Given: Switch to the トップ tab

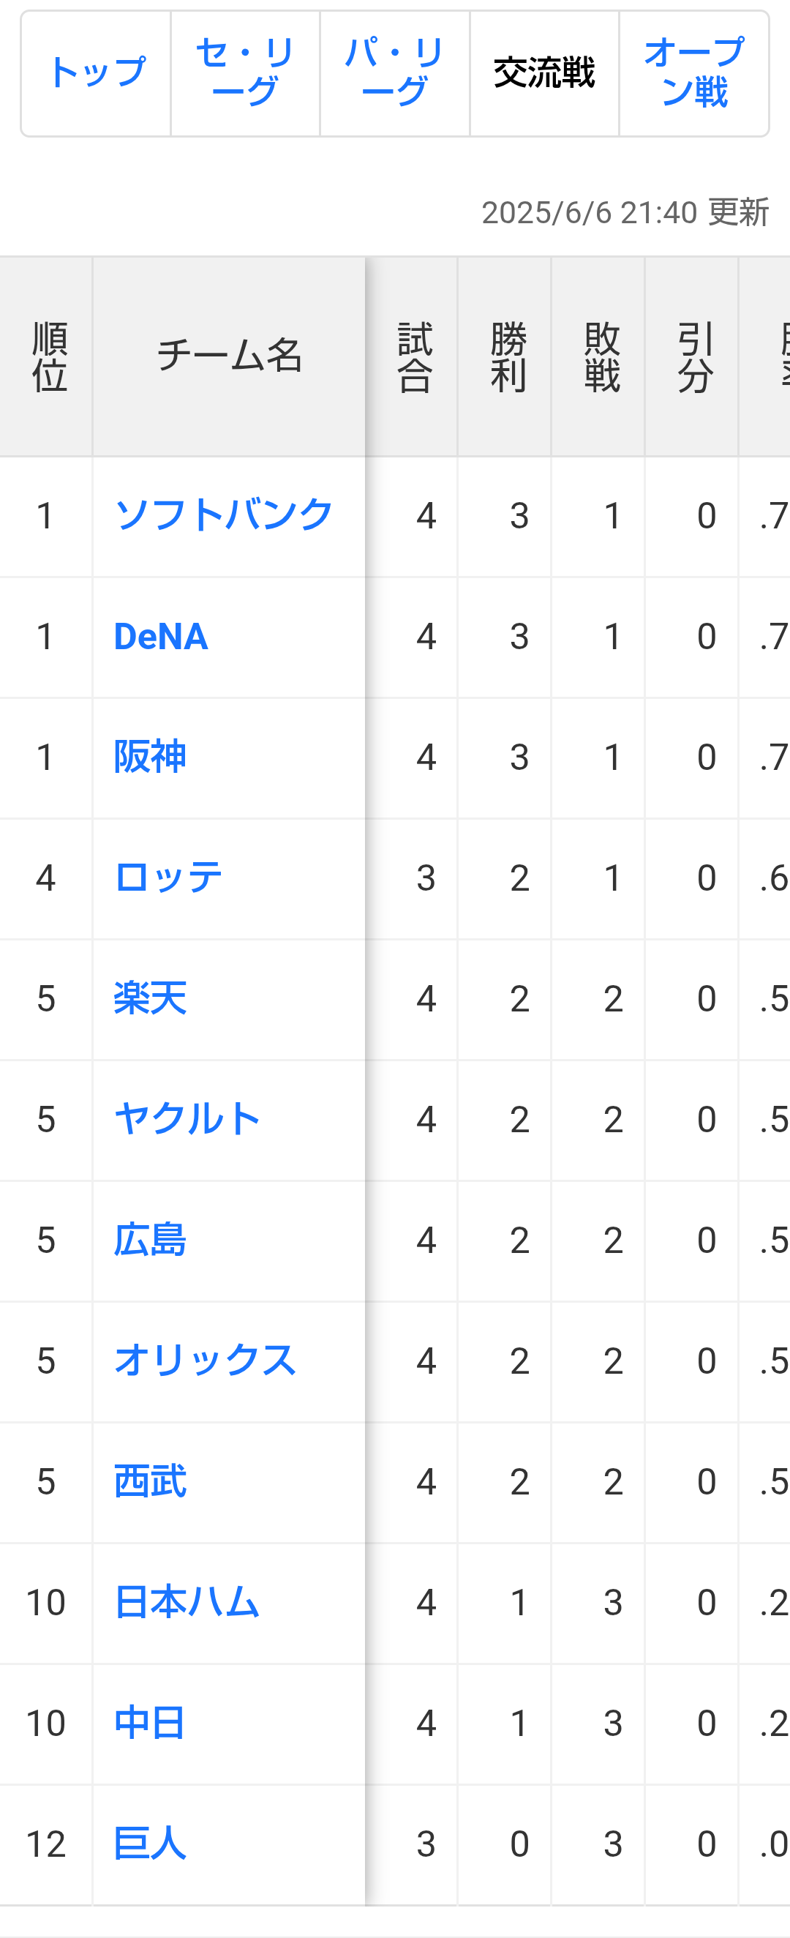Looking at the screenshot, I should (97, 74).
